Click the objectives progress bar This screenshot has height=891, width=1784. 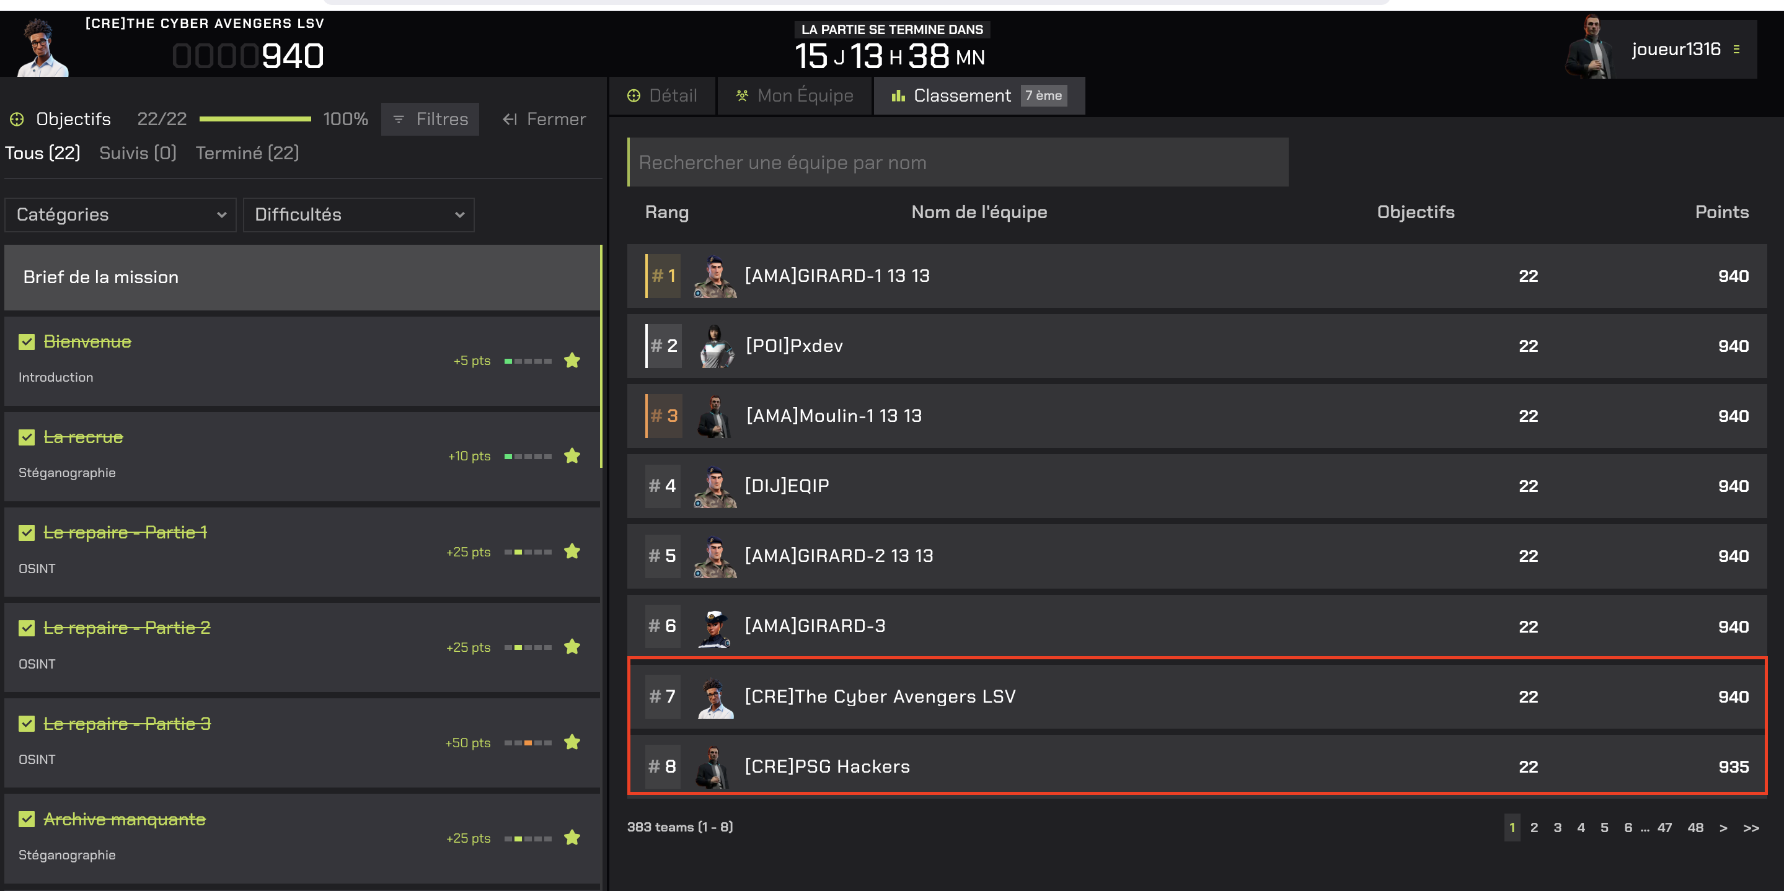255,119
